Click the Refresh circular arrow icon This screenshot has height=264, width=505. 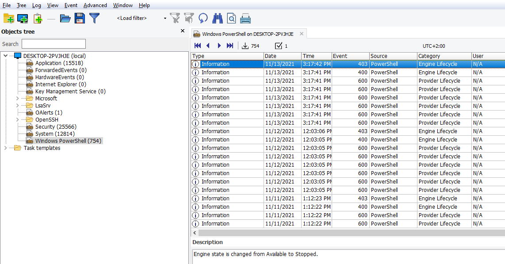click(203, 18)
